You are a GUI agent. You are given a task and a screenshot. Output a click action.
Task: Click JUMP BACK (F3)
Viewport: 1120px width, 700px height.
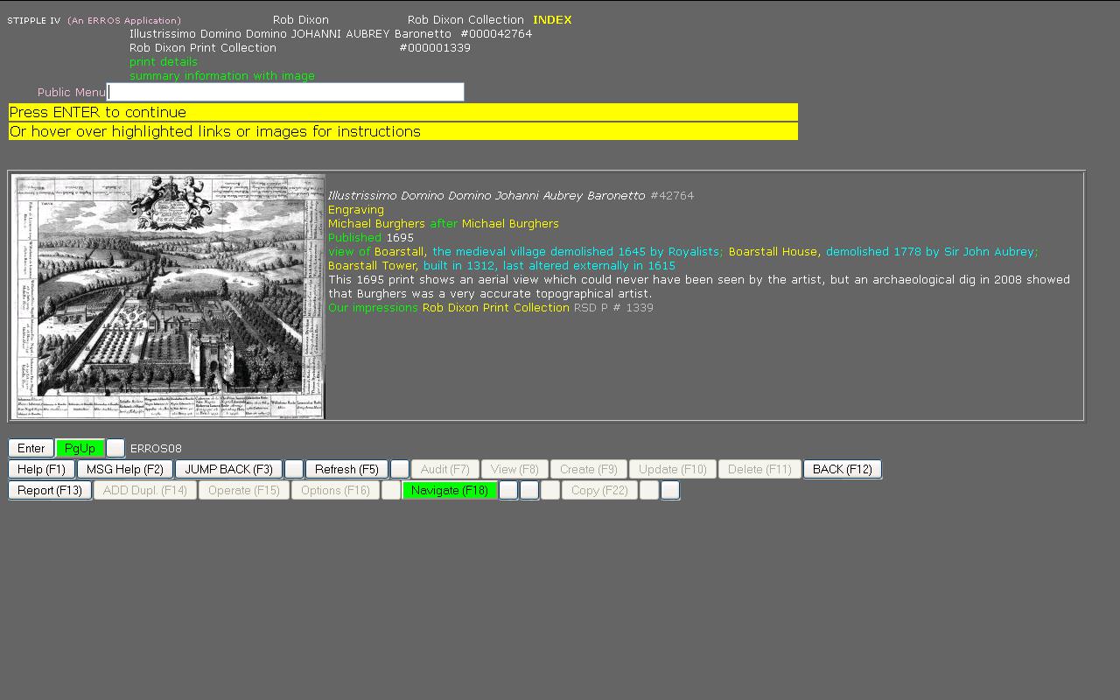click(228, 469)
